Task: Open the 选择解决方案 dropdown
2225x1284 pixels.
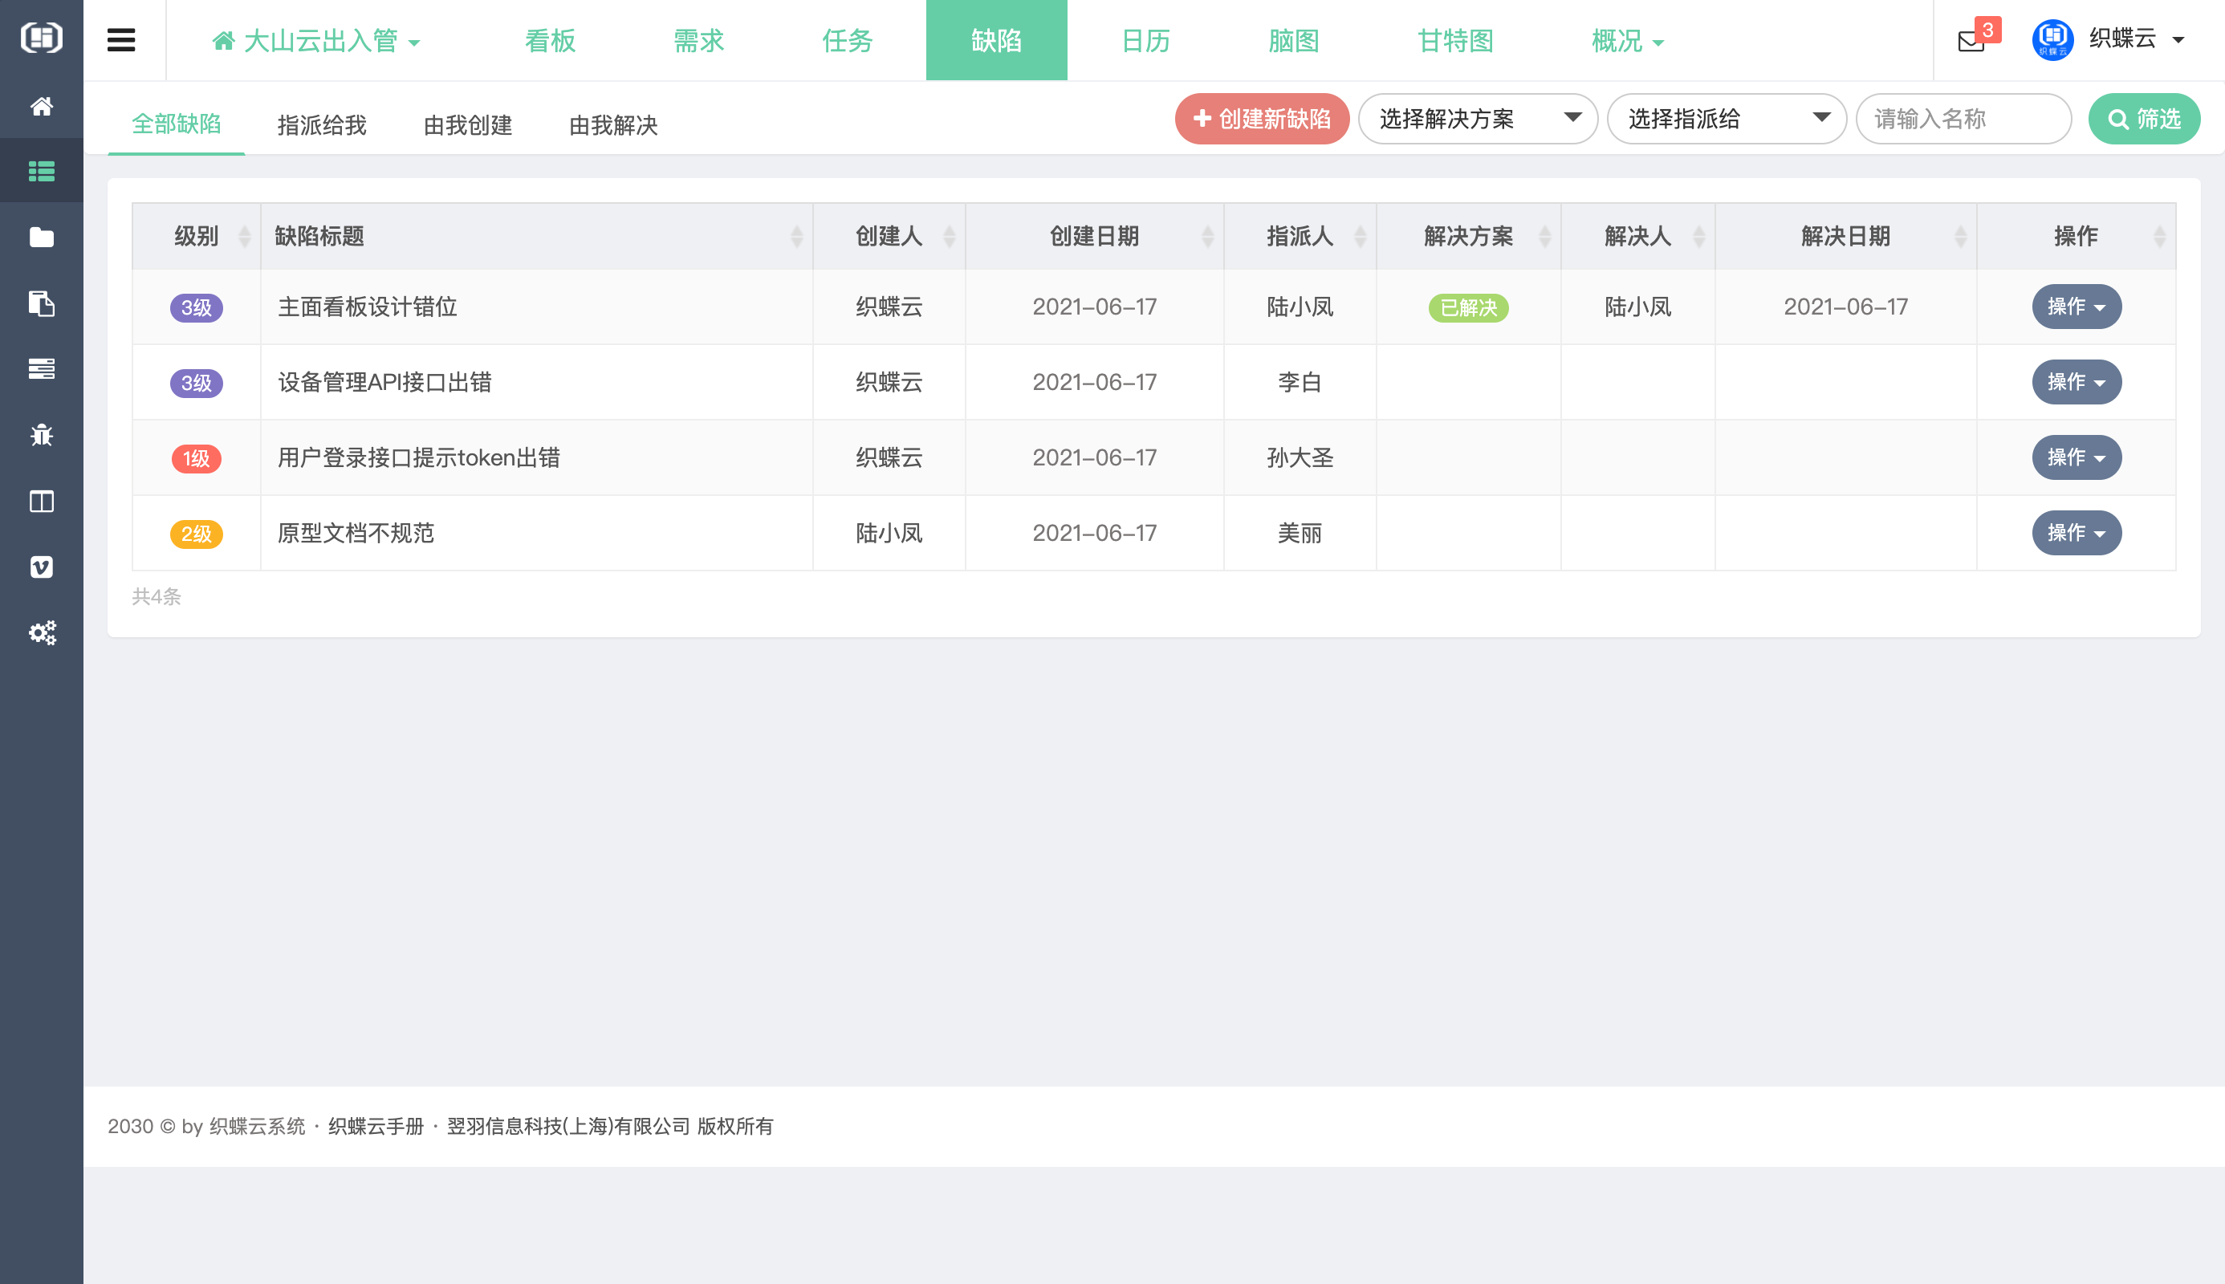Action: point(1477,119)
